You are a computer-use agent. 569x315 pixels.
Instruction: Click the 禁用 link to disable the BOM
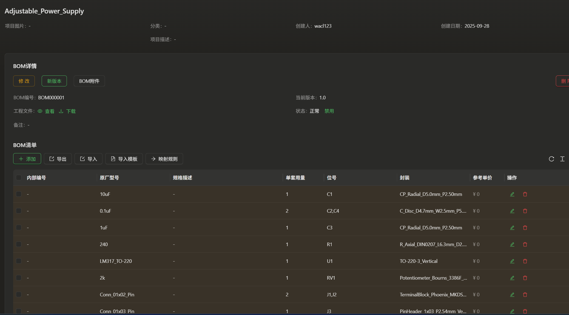coord(329,111)
